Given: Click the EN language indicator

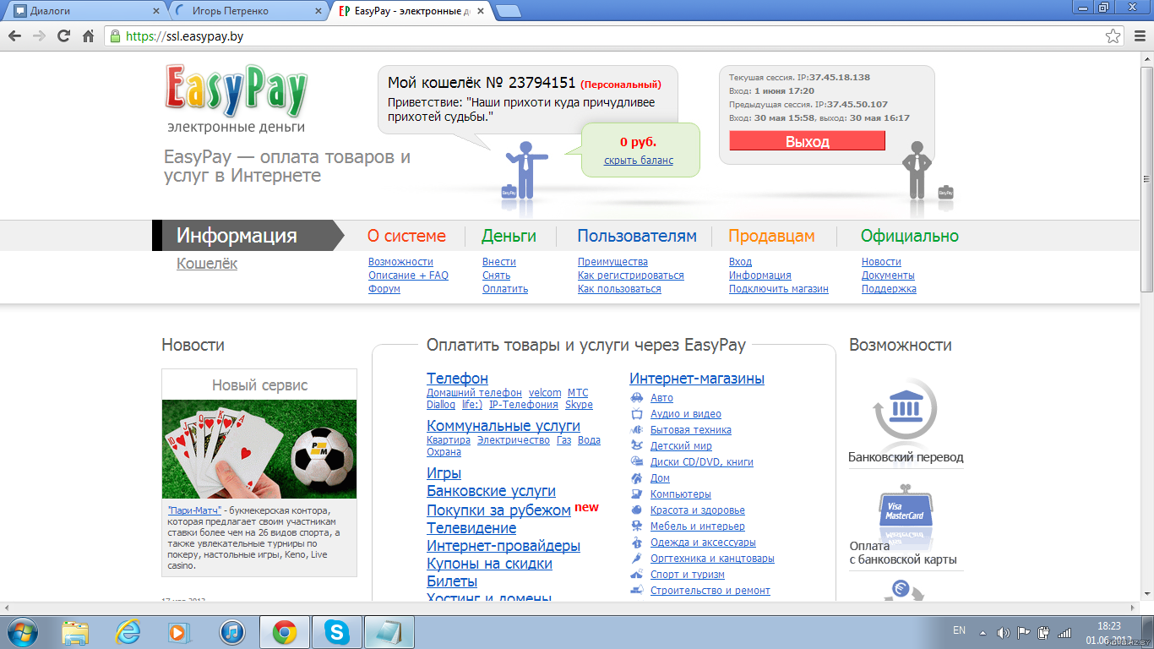Looking at the screenshot, I should pos(959,630).
